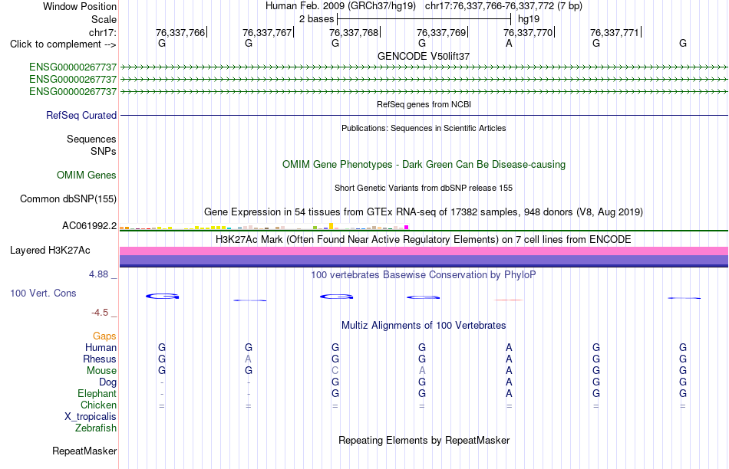Click the tallest yellow bar in GTEx chart
Image resolution: width=729 pixels, height=469 pixels.
(x=331, y=226)
